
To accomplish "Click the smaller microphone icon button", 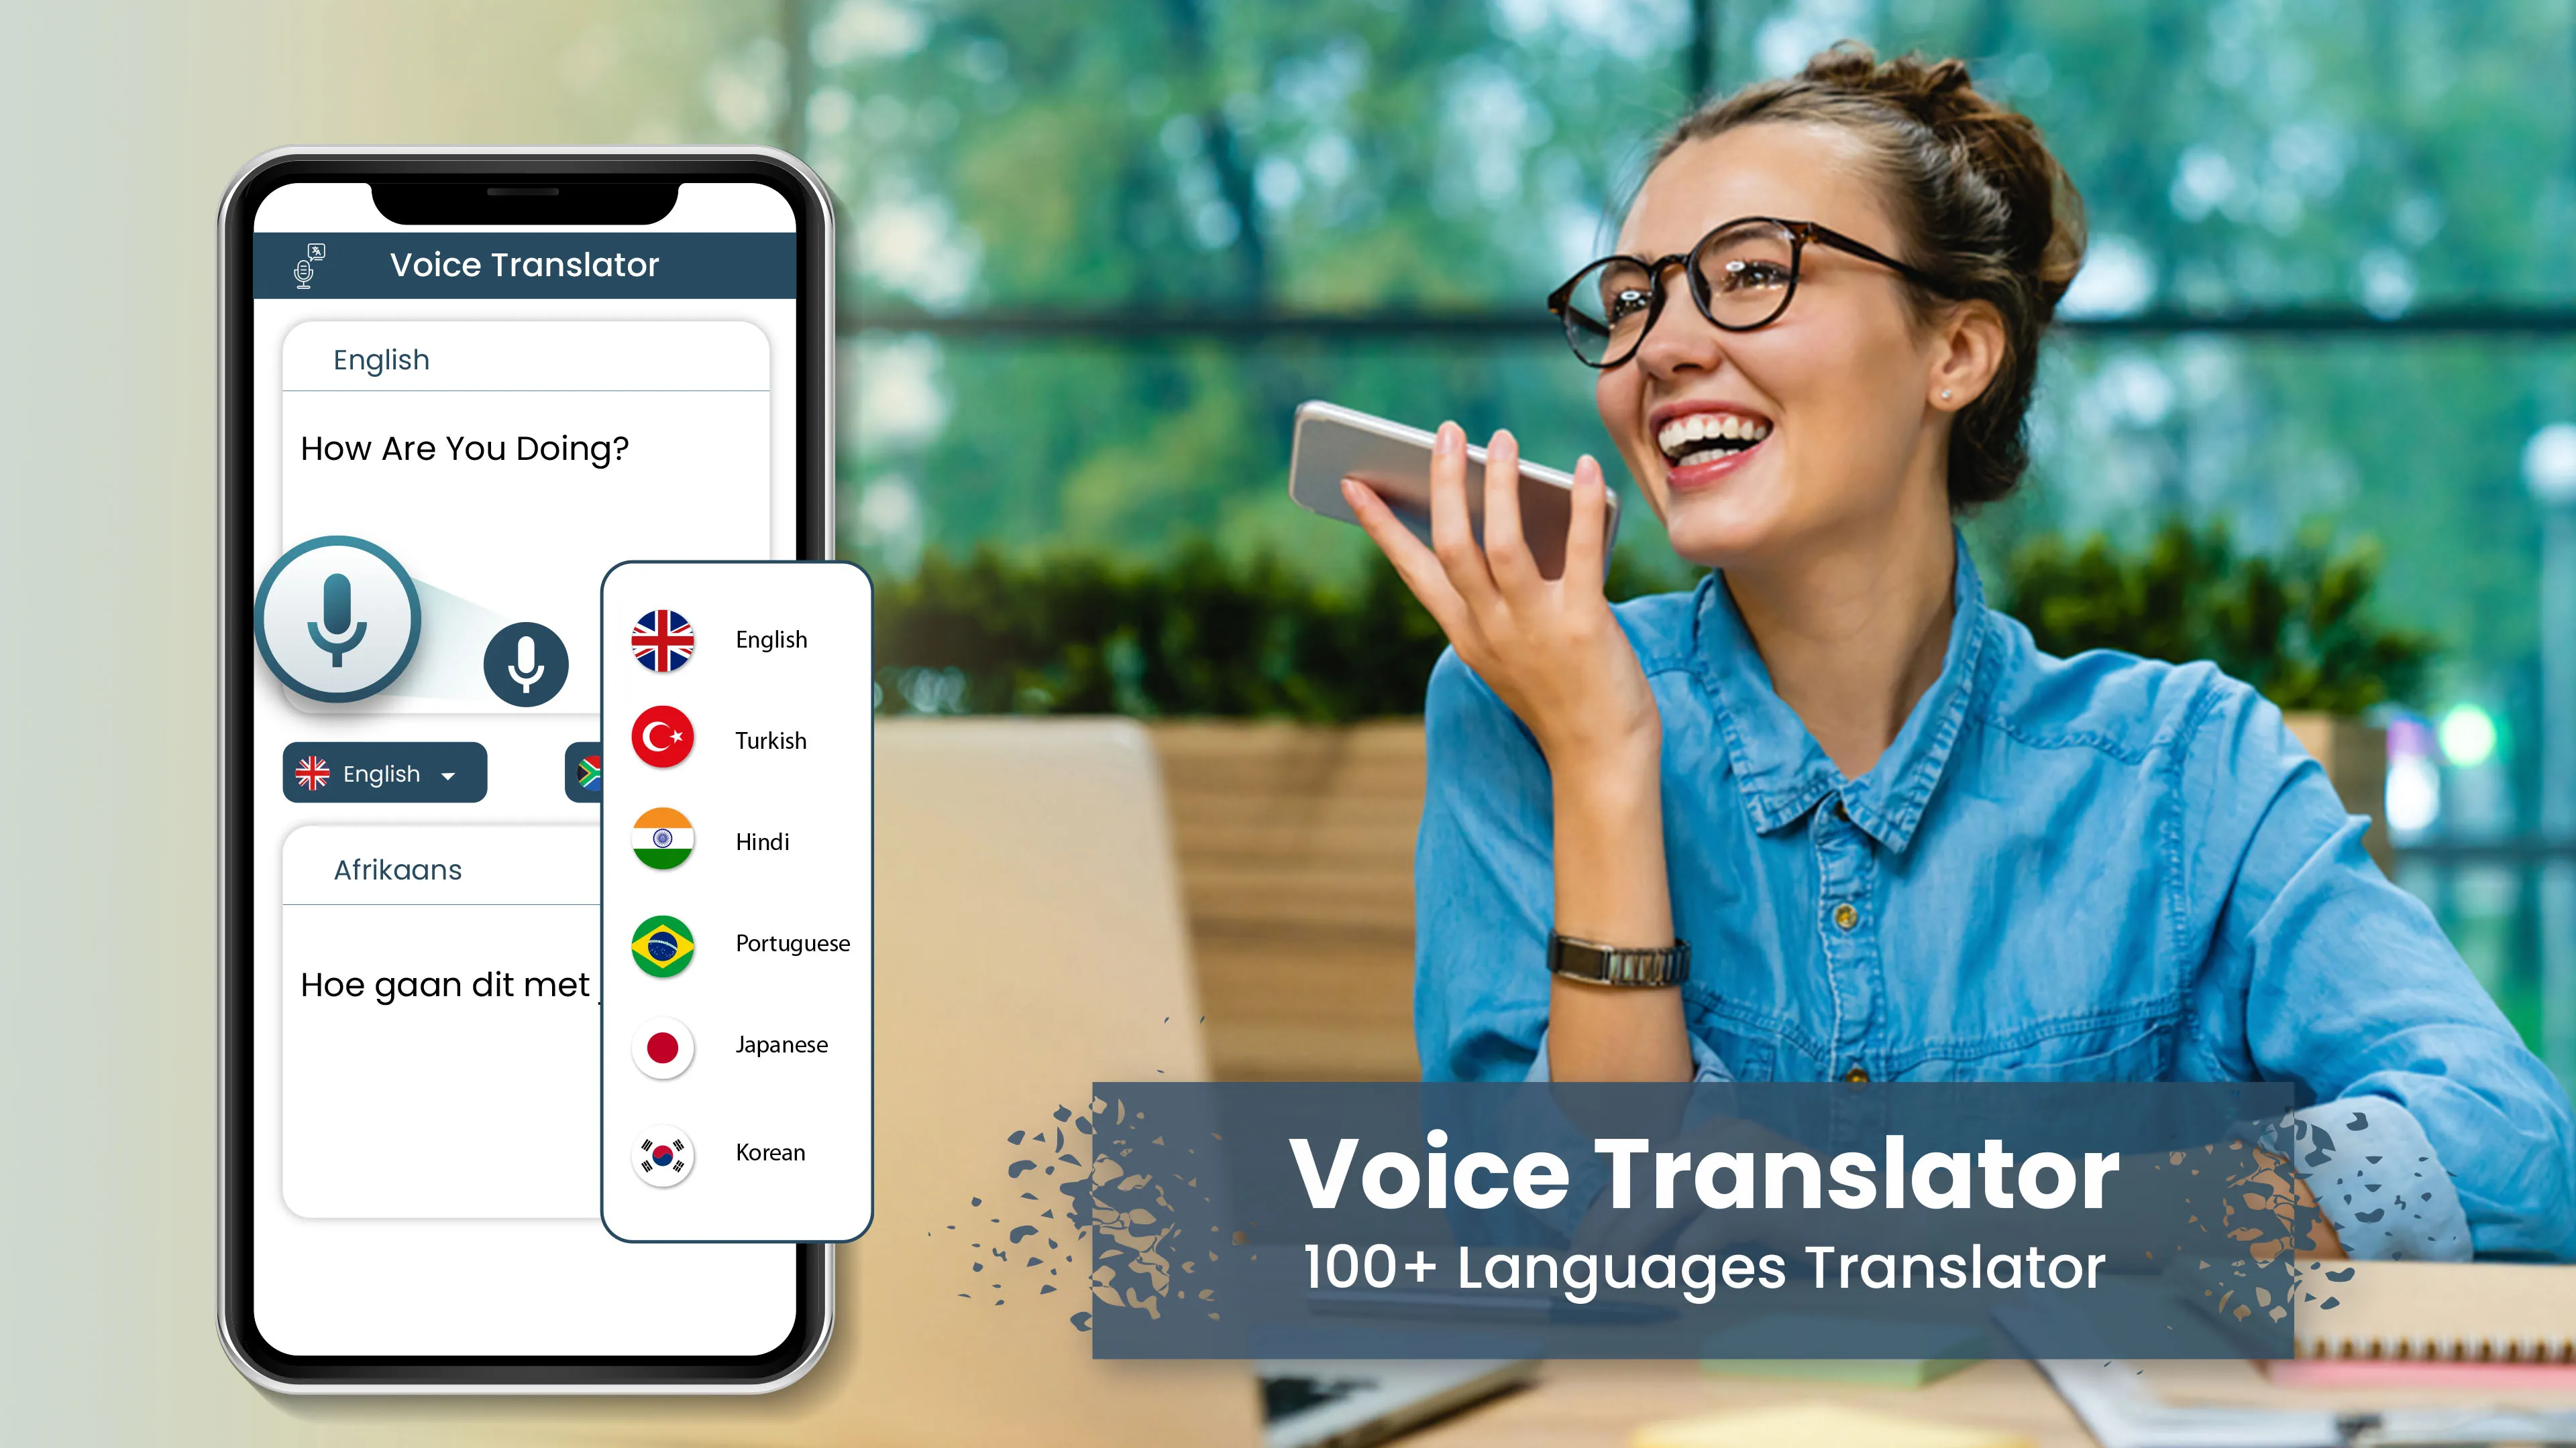I will click(524, 661).
